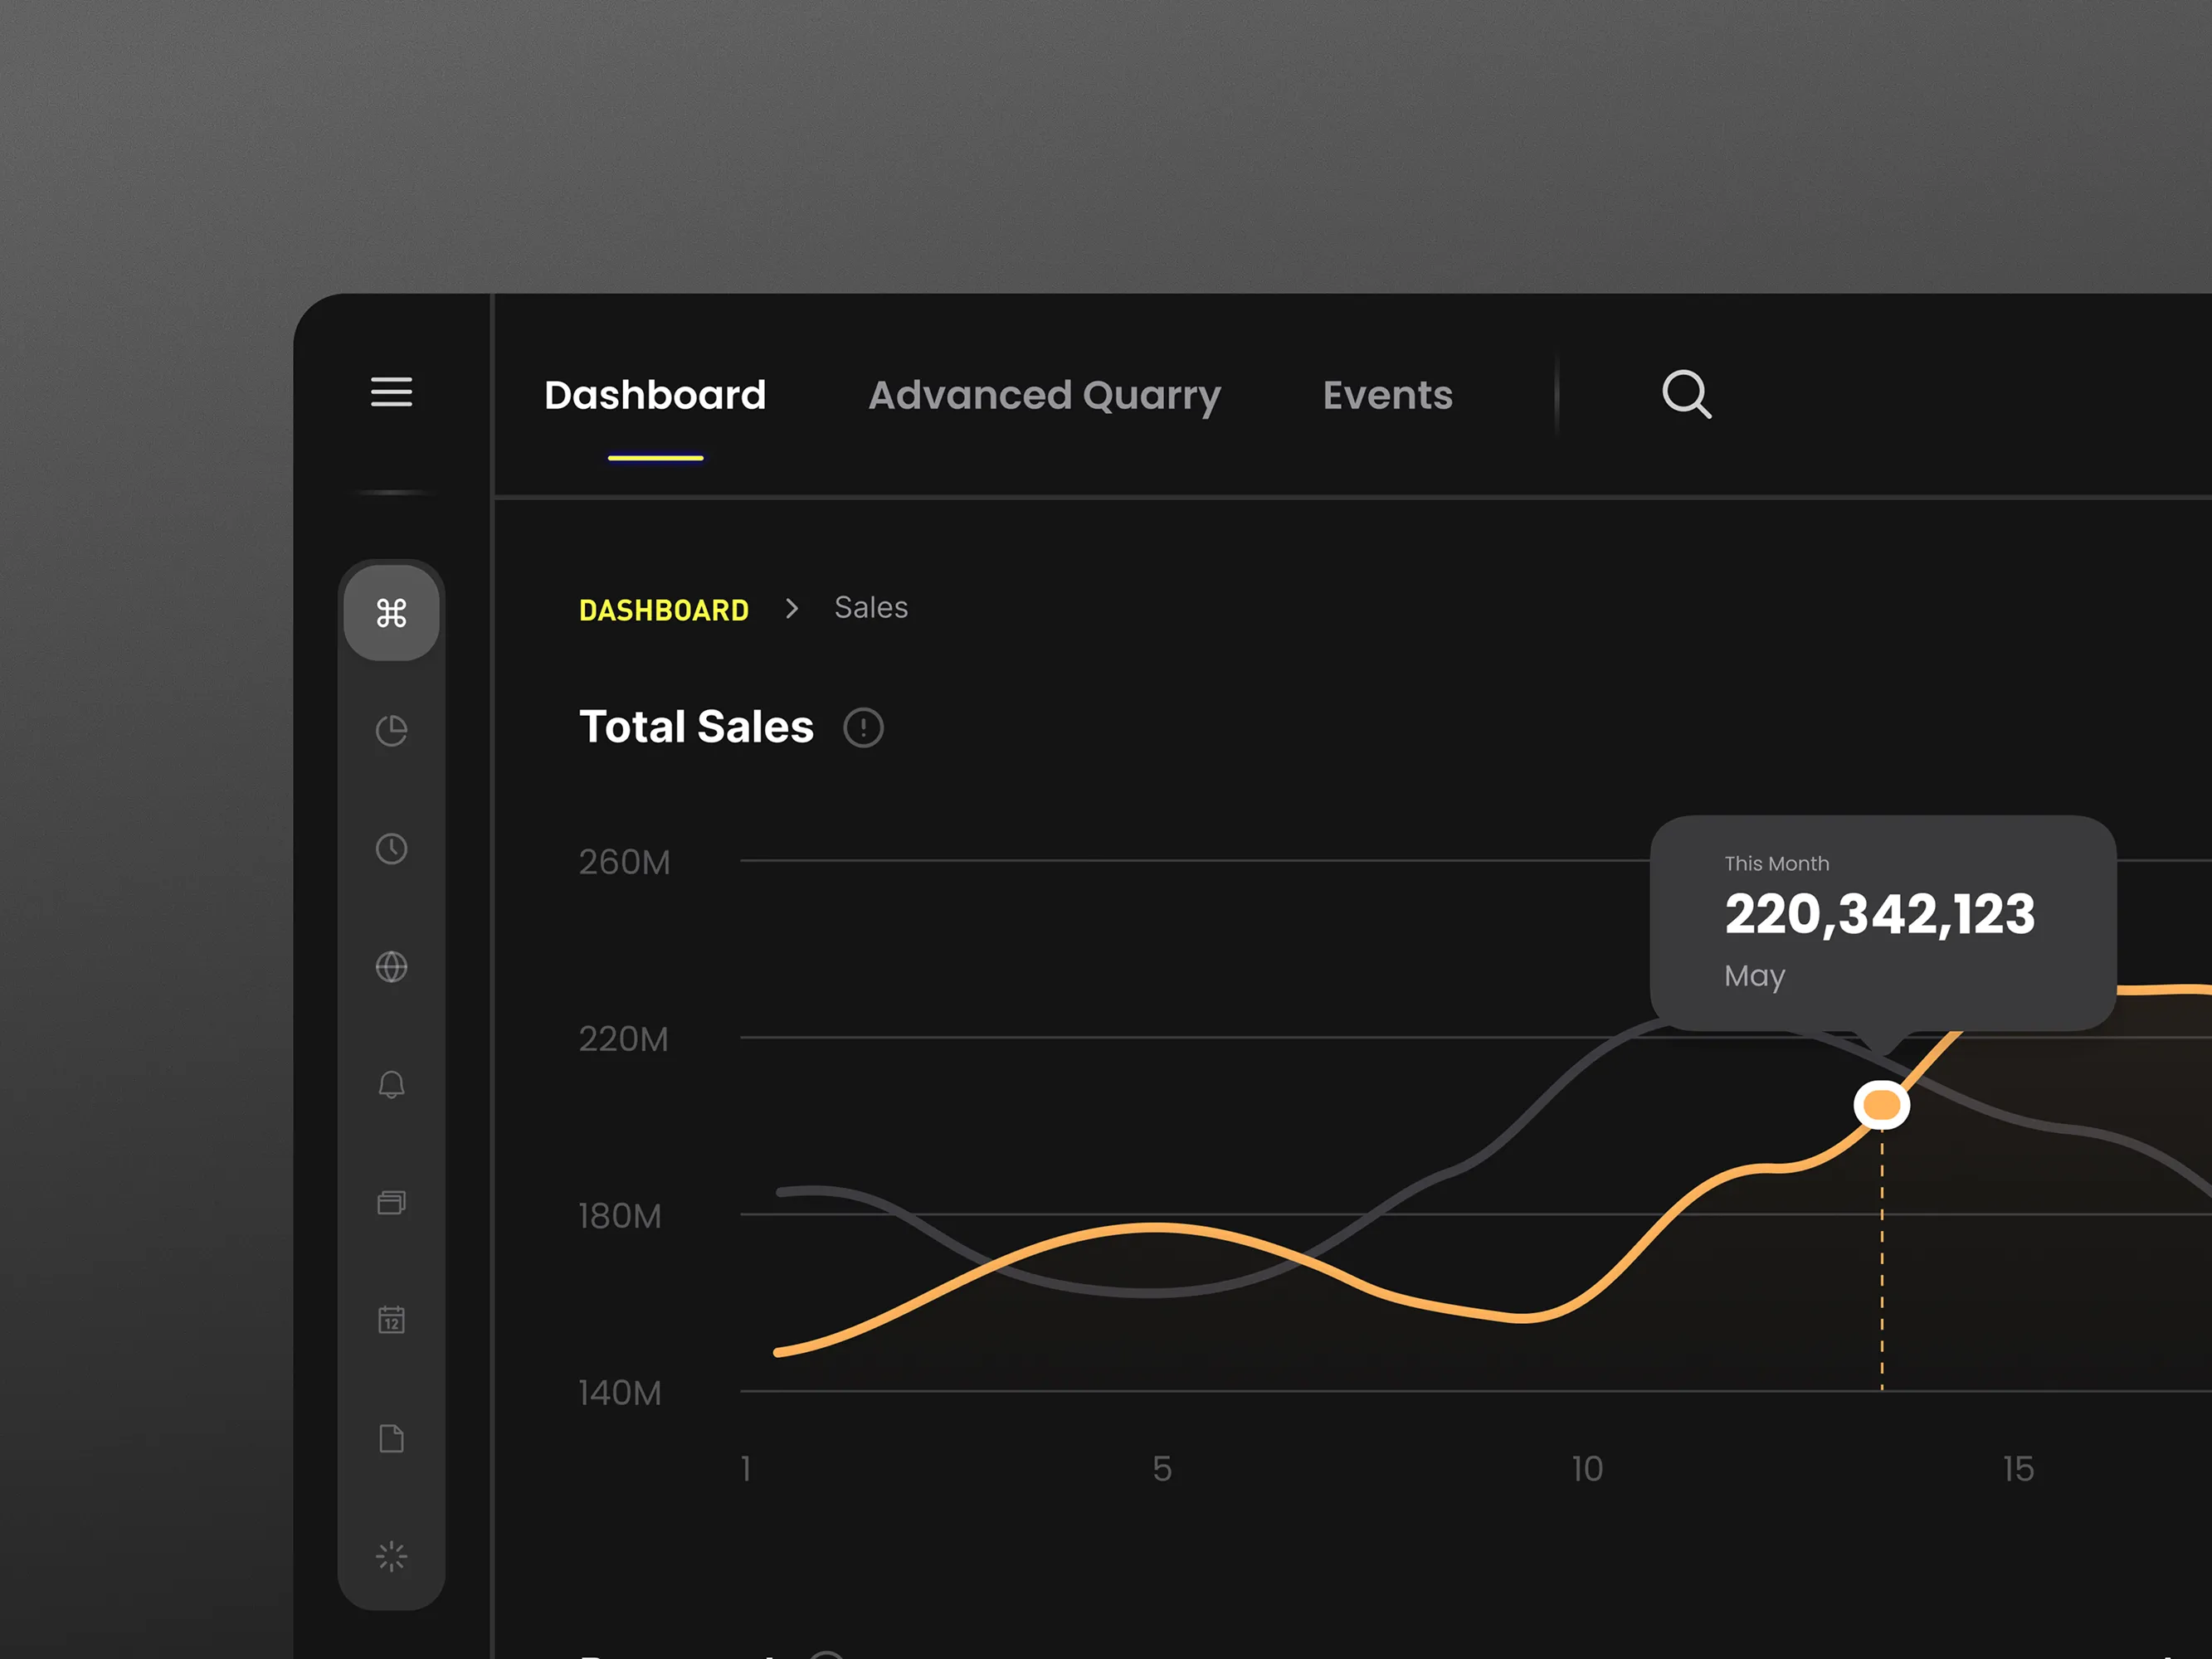Open the globe sidebar icon

(391, 967)
